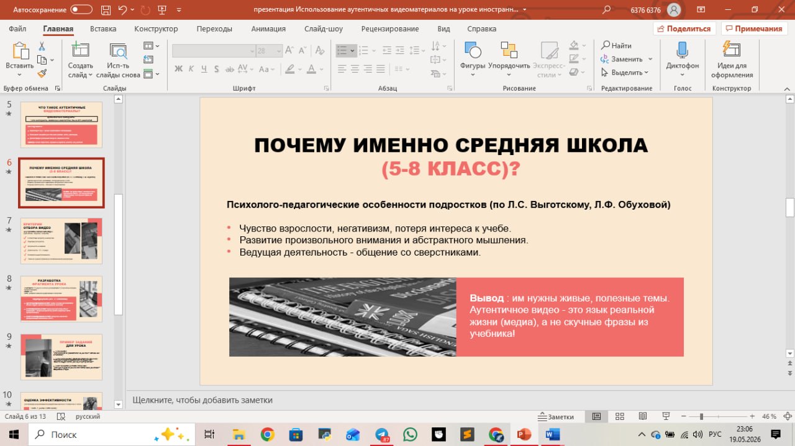Click Zoom in plus button
This screenshot has width=795, height=446.
[752, 416]
